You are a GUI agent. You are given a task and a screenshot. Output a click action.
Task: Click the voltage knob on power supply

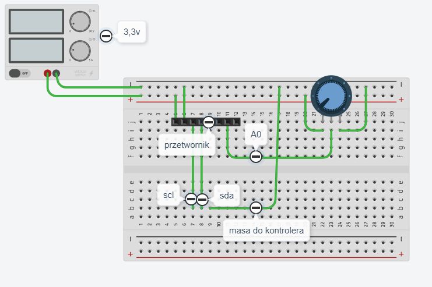tap(80, 22)
